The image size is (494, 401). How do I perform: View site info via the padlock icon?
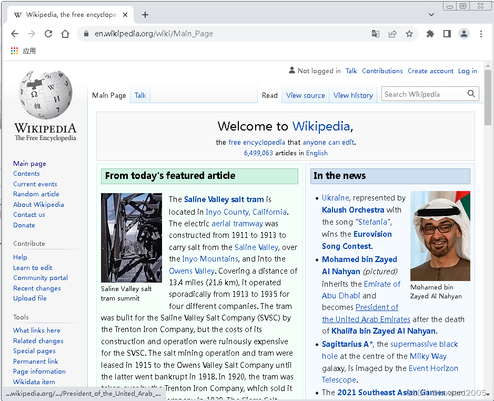86,34
